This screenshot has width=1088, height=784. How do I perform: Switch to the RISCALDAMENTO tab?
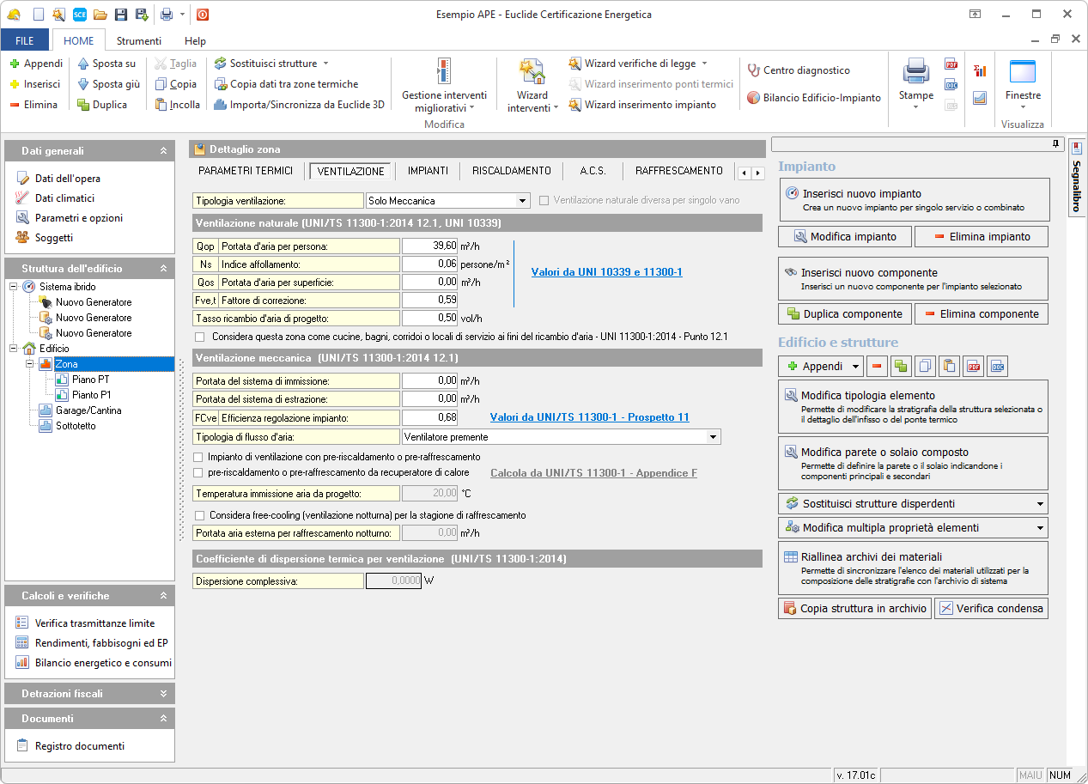[x=512, y=171]
